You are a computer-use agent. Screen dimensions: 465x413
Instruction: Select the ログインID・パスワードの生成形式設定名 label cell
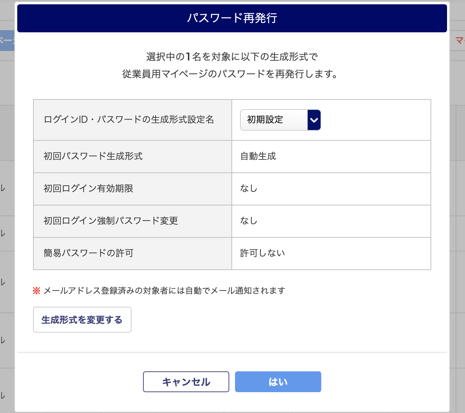pos(133,120)
